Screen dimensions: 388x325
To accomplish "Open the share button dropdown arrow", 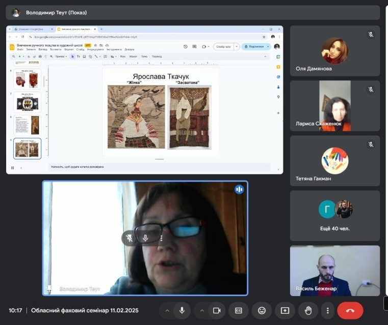I will click(268, 47).
